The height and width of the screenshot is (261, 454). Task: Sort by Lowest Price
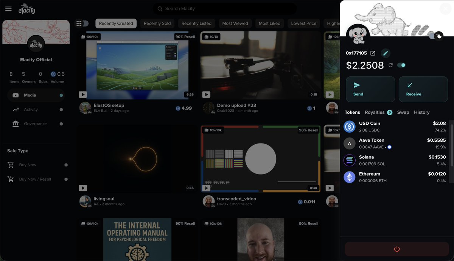[x=304, y=23]
